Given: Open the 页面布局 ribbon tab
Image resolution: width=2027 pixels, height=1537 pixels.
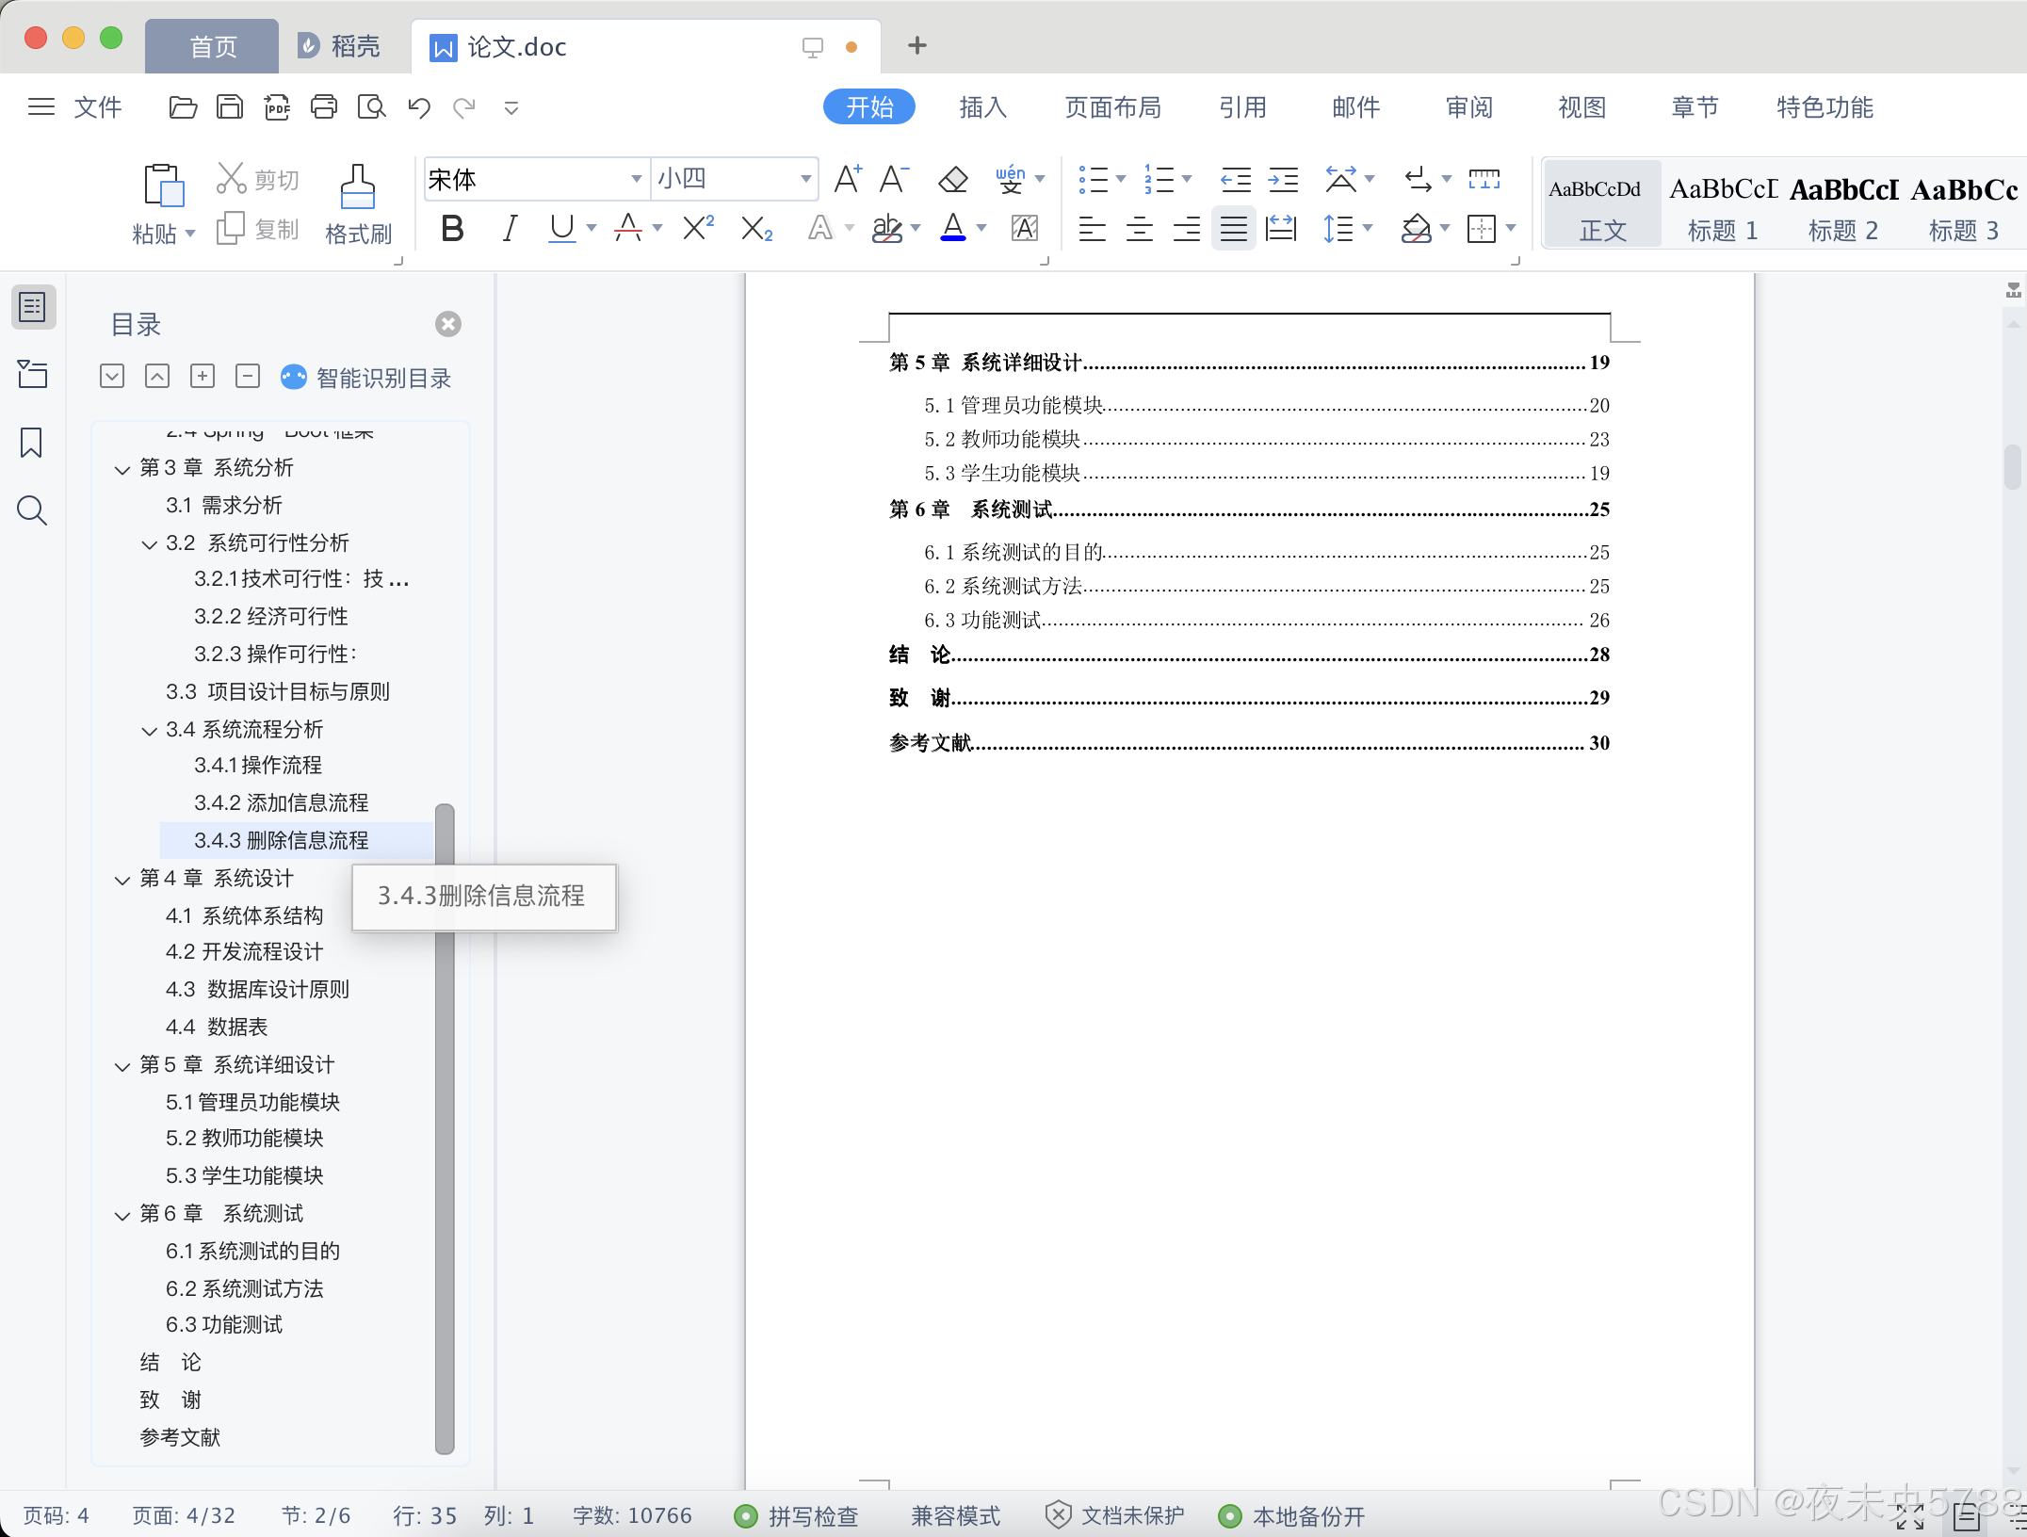Looking at the screenshot, I should click(x=1112, y=107).
